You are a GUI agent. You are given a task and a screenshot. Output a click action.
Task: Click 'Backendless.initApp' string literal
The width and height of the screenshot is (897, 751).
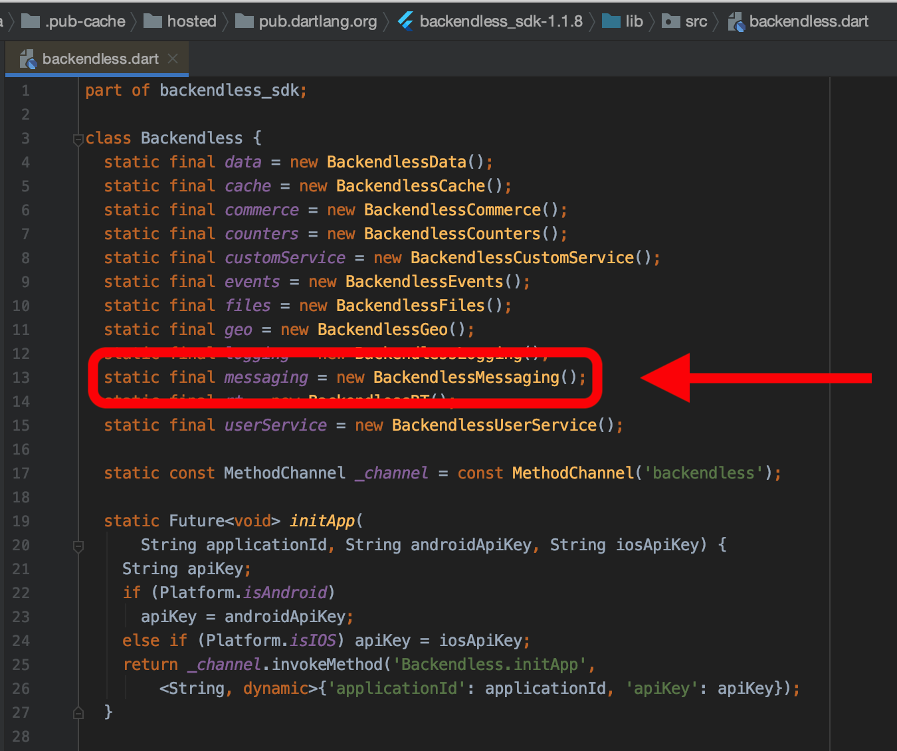pyautogui.click(x=490, y=665)
